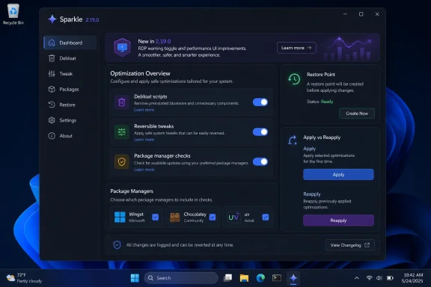431x287 pixels.
Task: Click the Restore Point clock icon
Action: (x=294, y=79)
